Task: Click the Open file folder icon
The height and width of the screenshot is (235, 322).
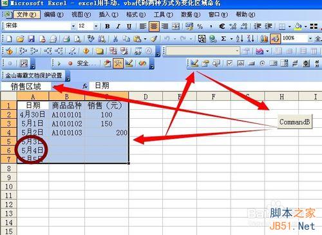Action: coord(20,39)
